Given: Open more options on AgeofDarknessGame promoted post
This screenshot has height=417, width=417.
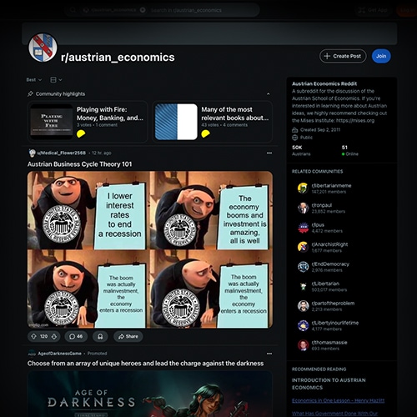Looking at the screenshot, I should coord(269,354).
